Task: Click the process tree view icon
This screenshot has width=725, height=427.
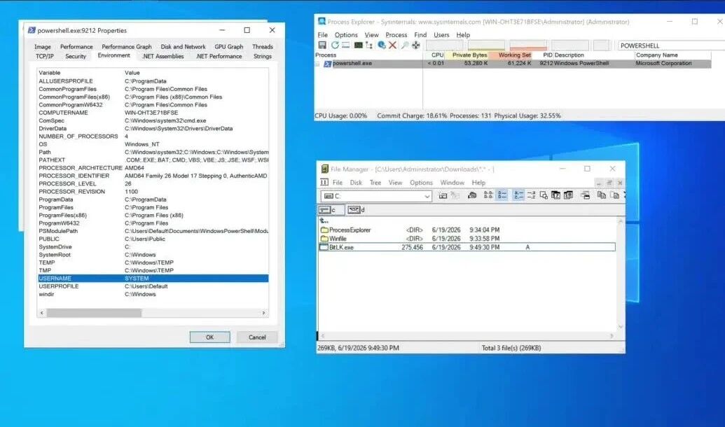Action: 369,45
